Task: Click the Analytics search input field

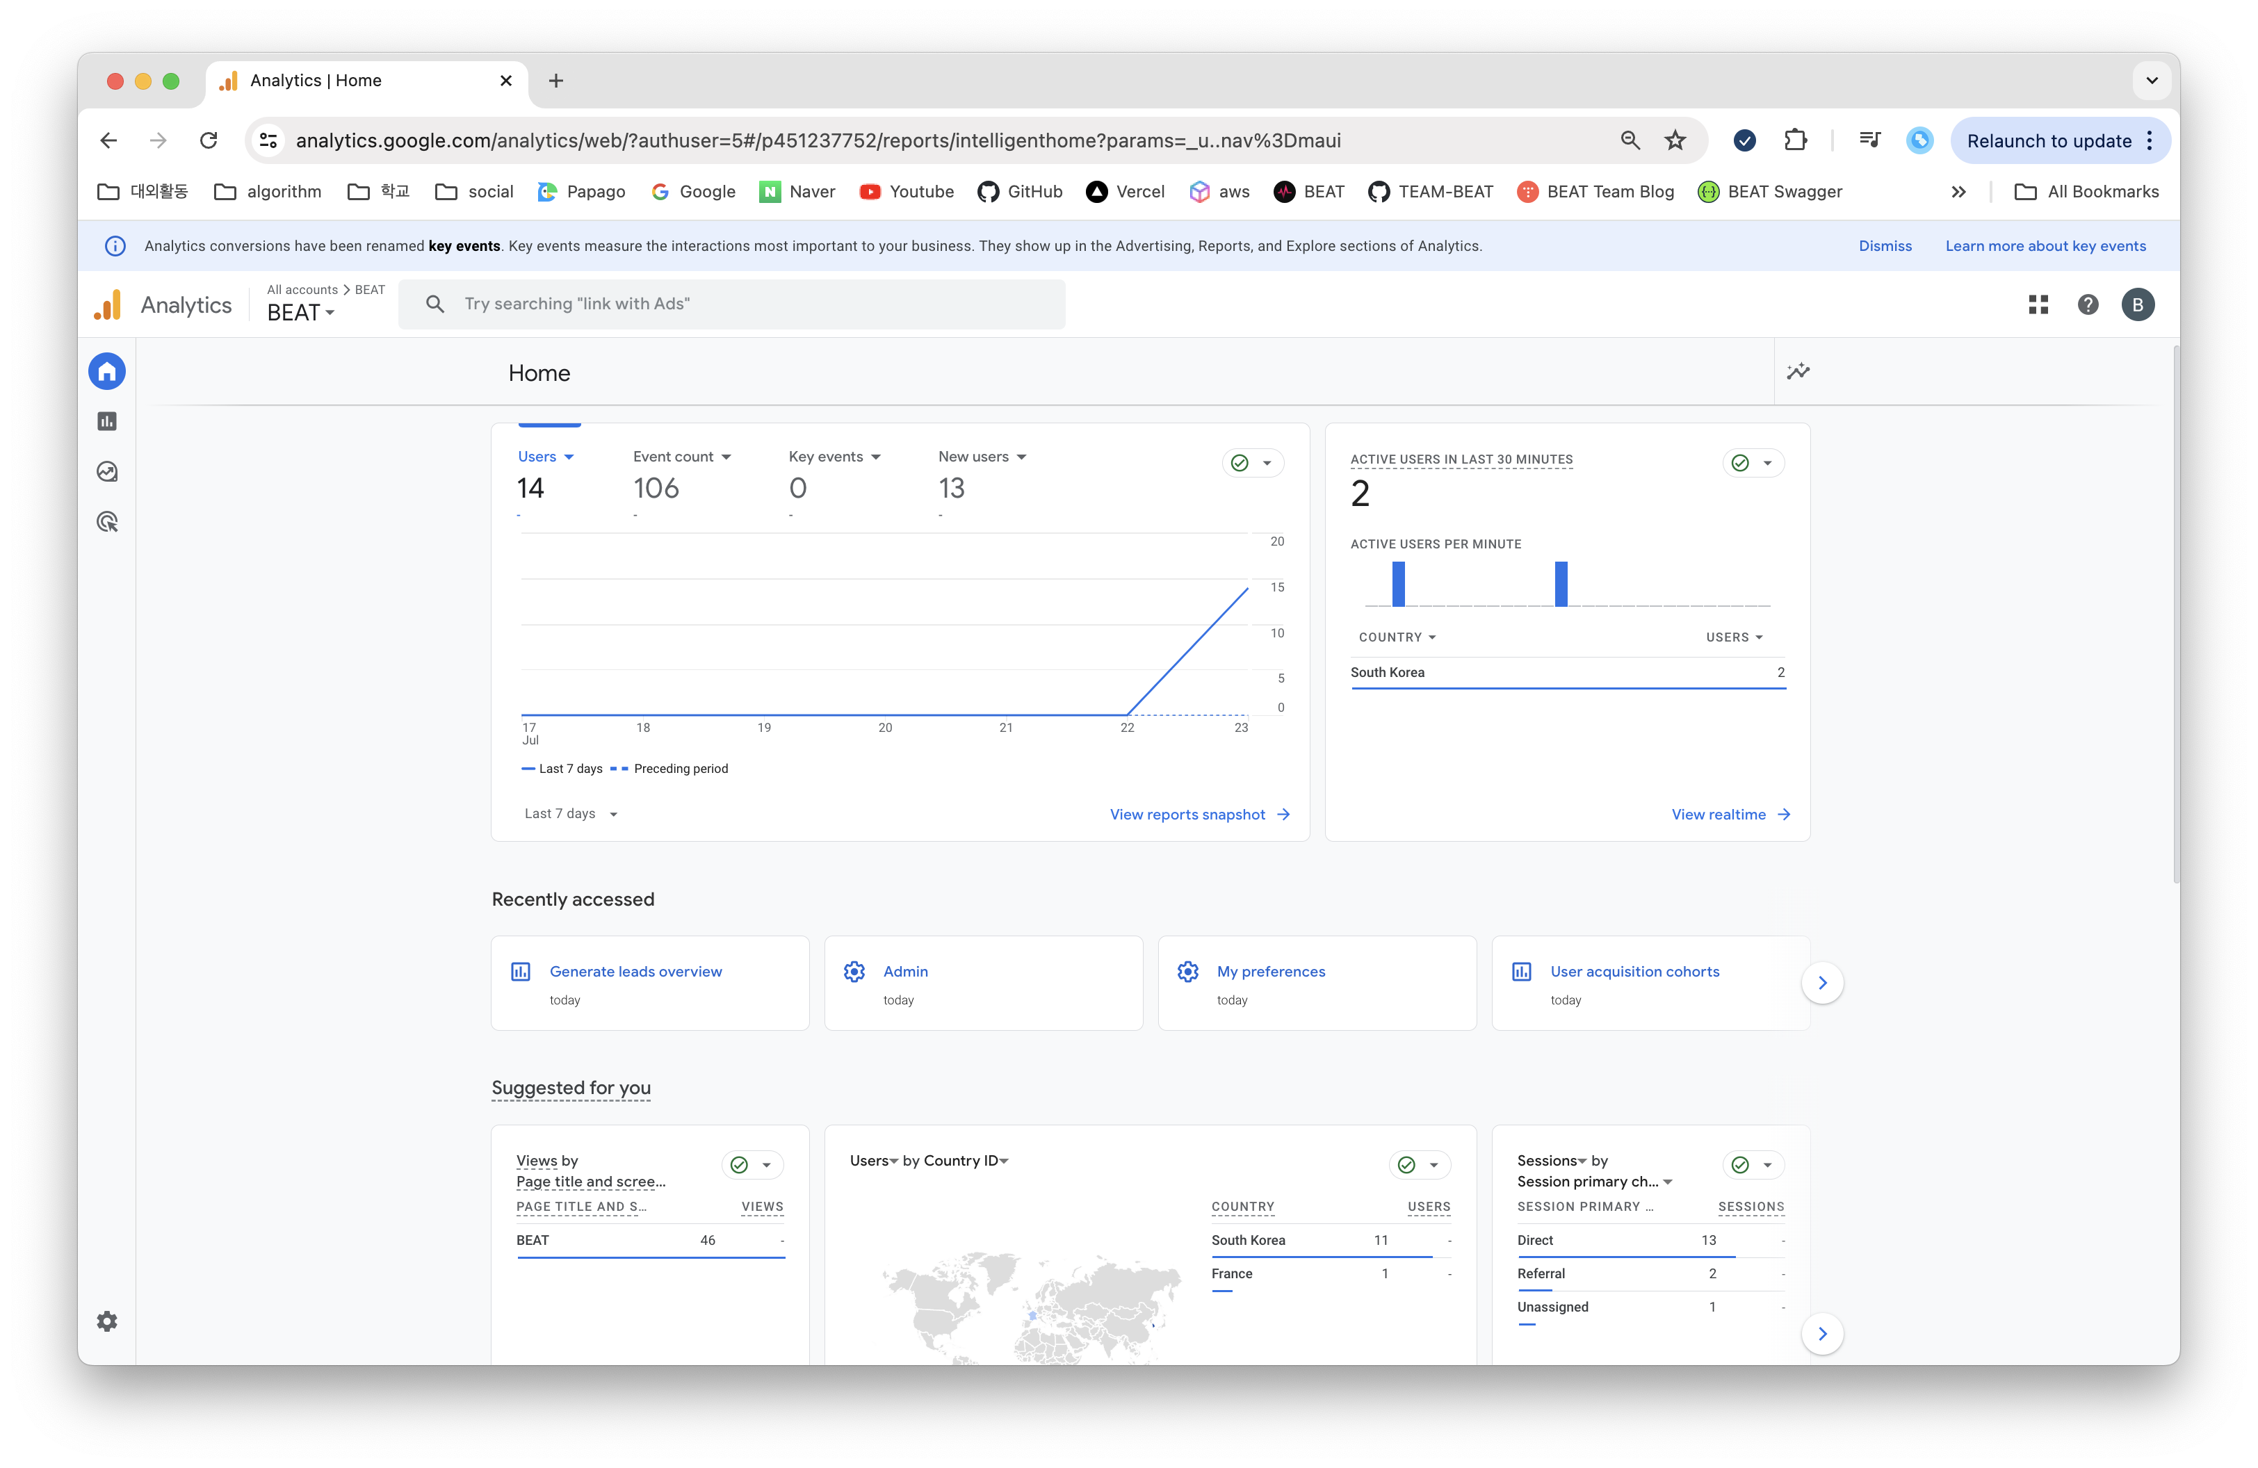Action: [749, 304]
